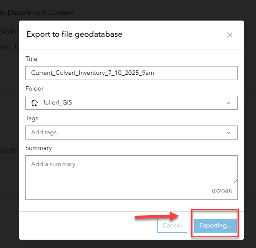
Task: Click the 0/2048 character counter
Action: 222,191
